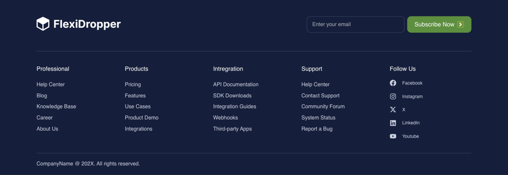508x175 pixels.
Task: Click the LinkedIn text link
Action: [411, 123]
